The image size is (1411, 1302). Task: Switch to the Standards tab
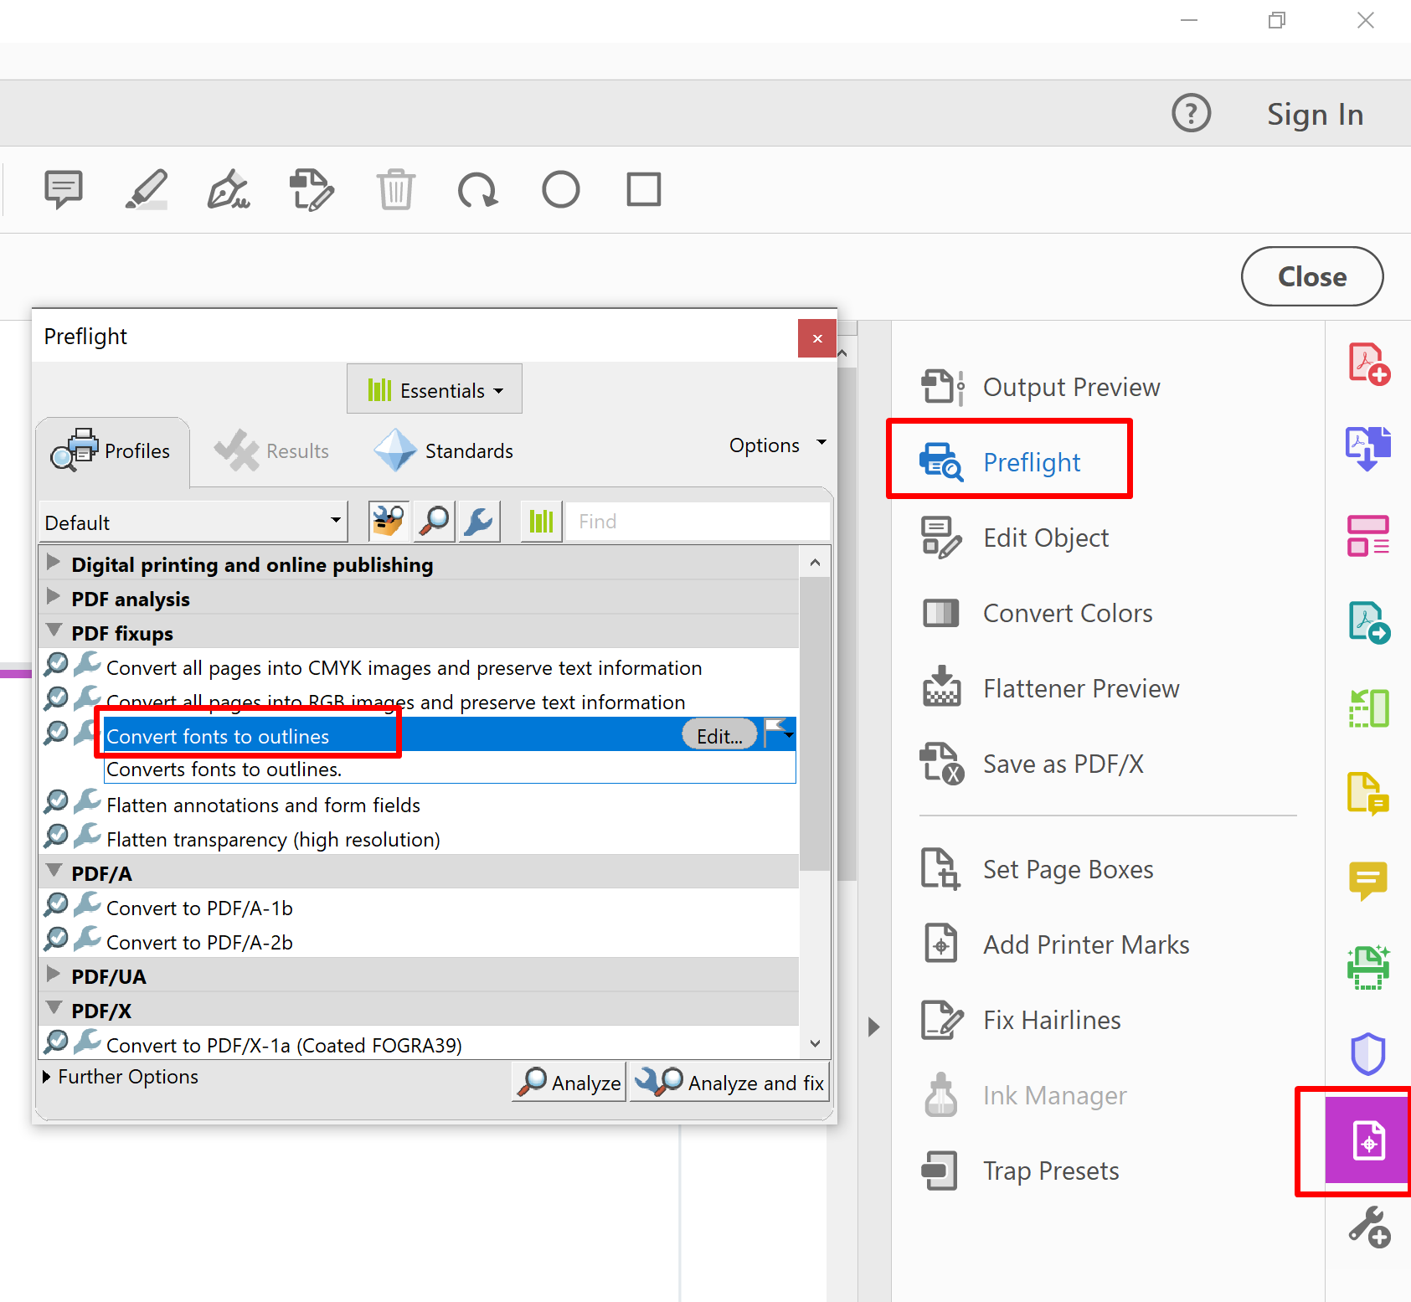tap(444, 451)
